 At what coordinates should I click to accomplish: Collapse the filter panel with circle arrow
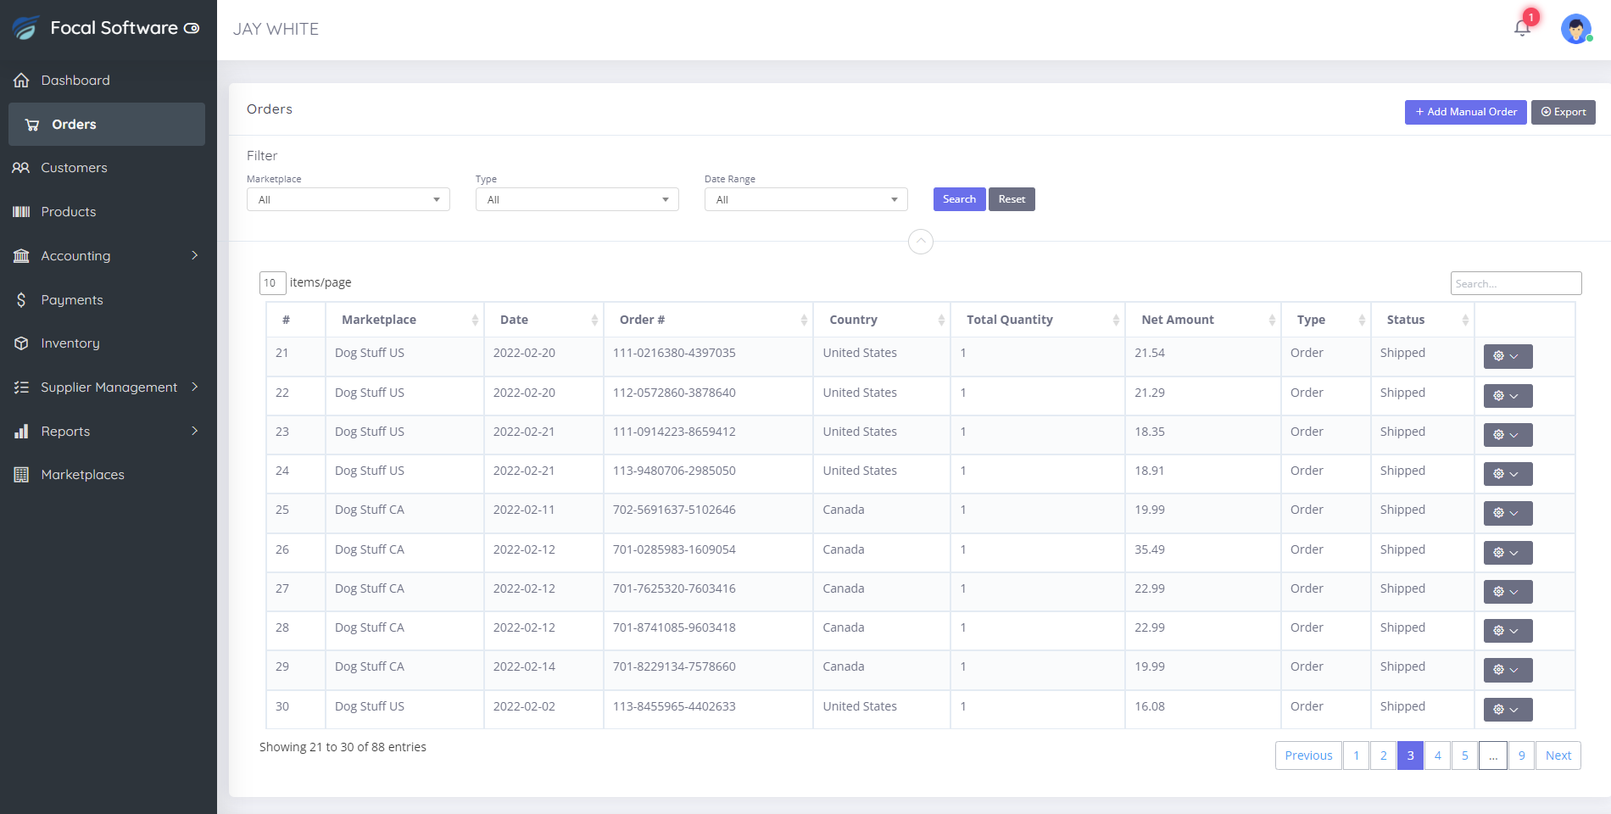coord(920,242)
